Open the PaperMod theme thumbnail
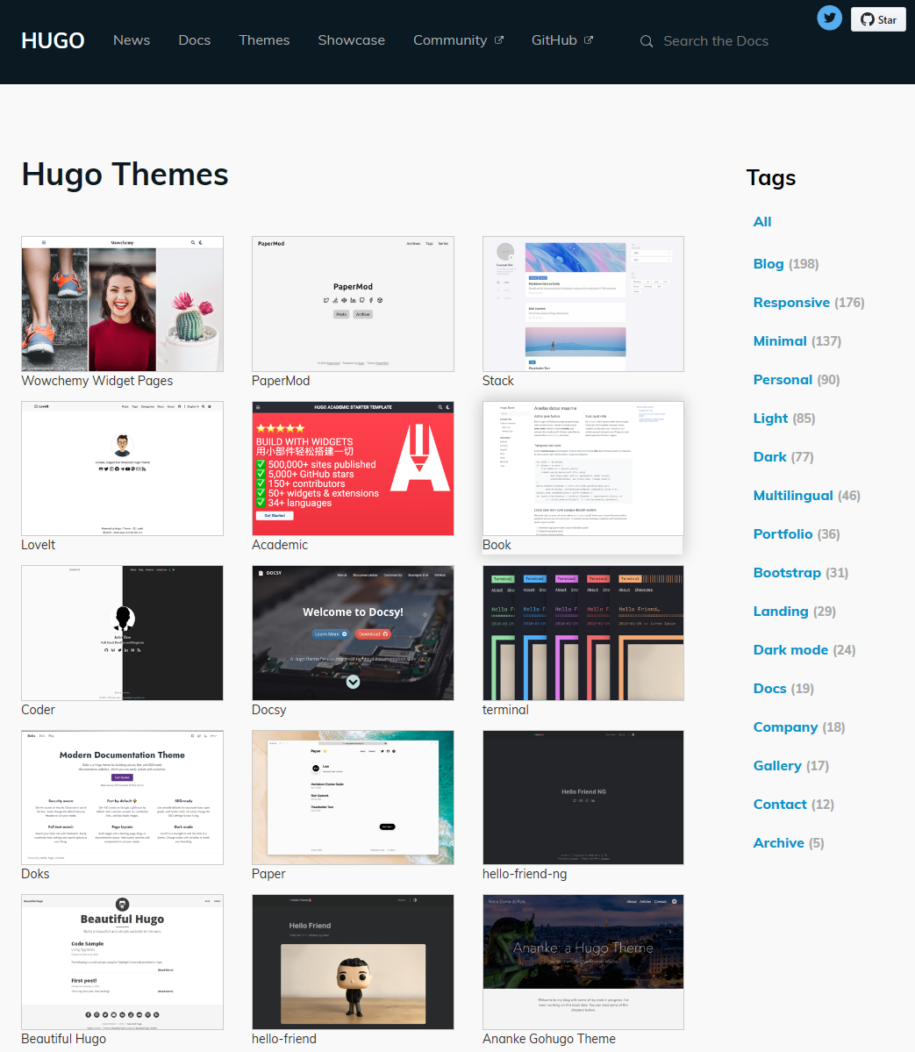 point(353,304)
